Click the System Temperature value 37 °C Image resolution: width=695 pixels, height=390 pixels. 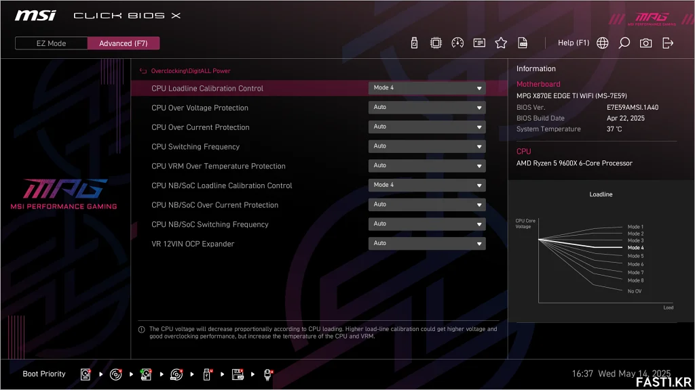click(x=614, y=129)
